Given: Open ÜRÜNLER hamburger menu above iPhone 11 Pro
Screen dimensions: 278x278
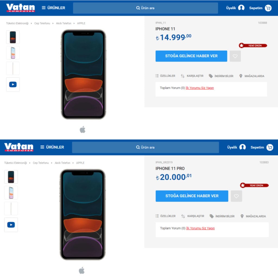Looking at the screenshot, I should click(52, 147).
